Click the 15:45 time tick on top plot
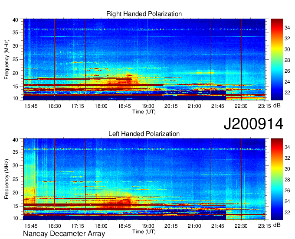The width and height of the screenshot is (295, 239). coord(31,106)
